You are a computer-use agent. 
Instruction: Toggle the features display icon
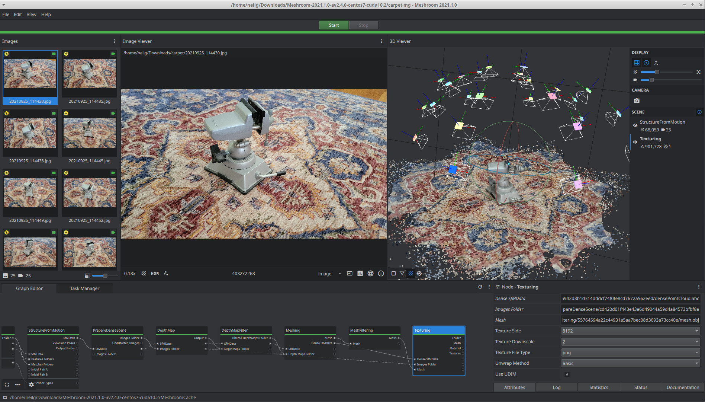coord(166,274)
